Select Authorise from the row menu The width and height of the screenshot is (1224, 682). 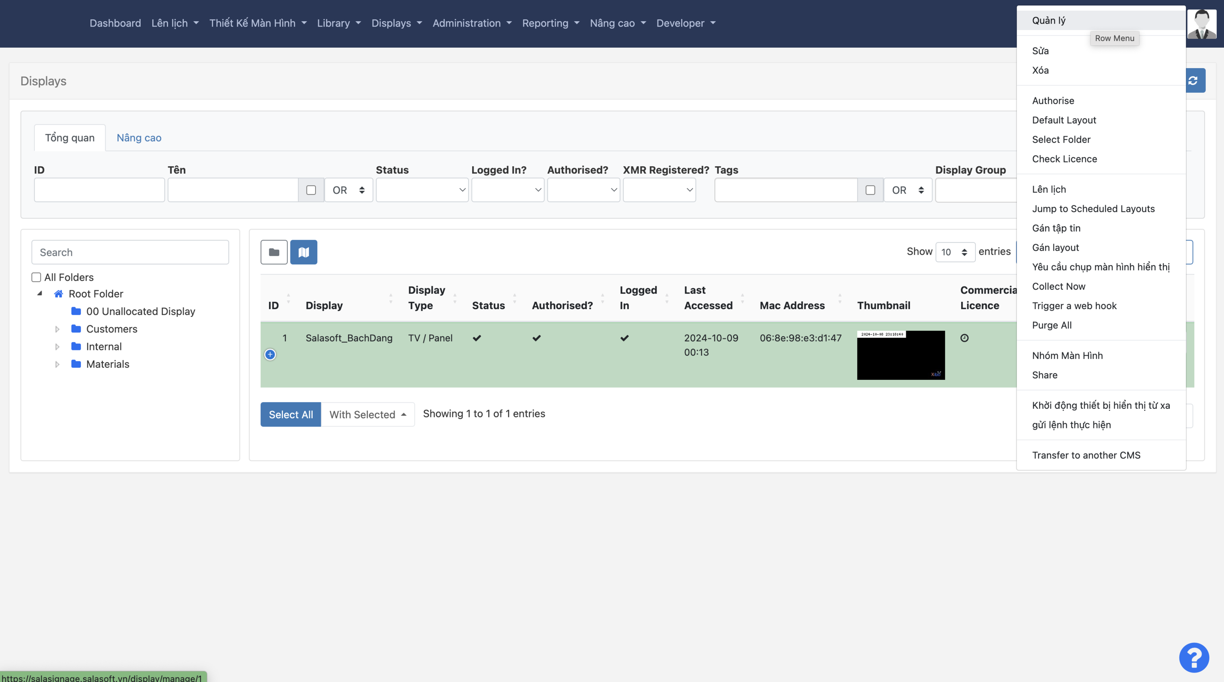click(x=1053, y=100)
